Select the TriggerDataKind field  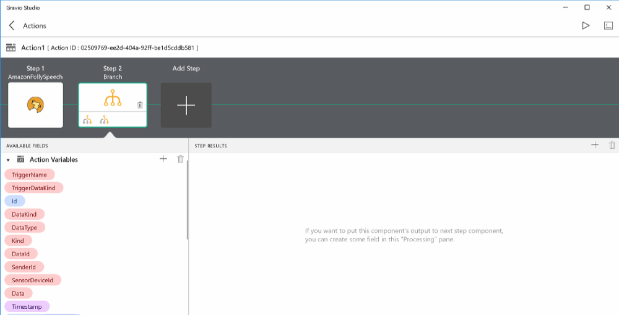[33, 188]
